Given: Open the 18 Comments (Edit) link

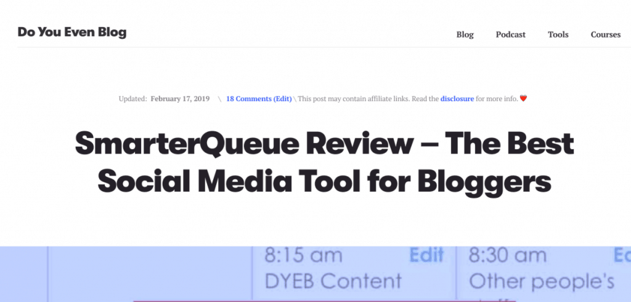Looking at the screenshot, I should pyautogui.click(x=259, y=99).
